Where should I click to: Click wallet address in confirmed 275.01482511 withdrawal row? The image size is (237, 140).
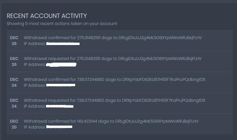coord(160,38)
